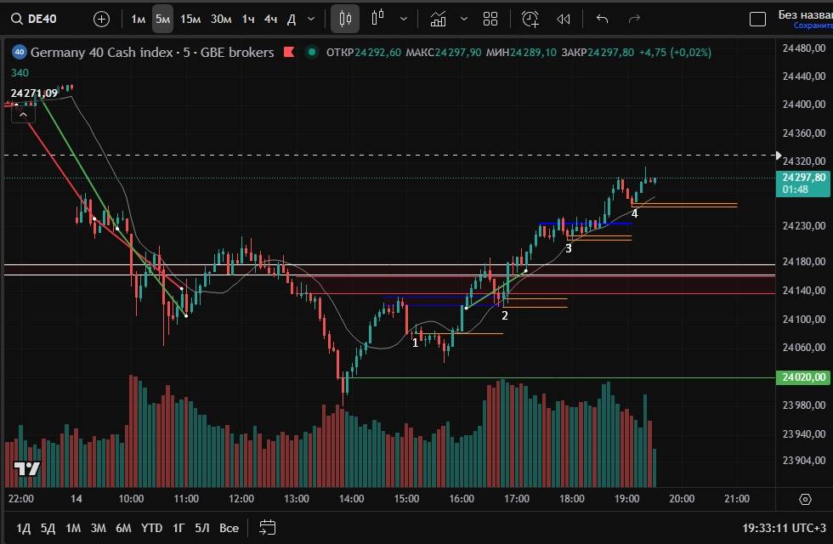Toggle the layout checkbox near Без назв
The width and height of the screenshot is (833, 544).
point(757,19)
